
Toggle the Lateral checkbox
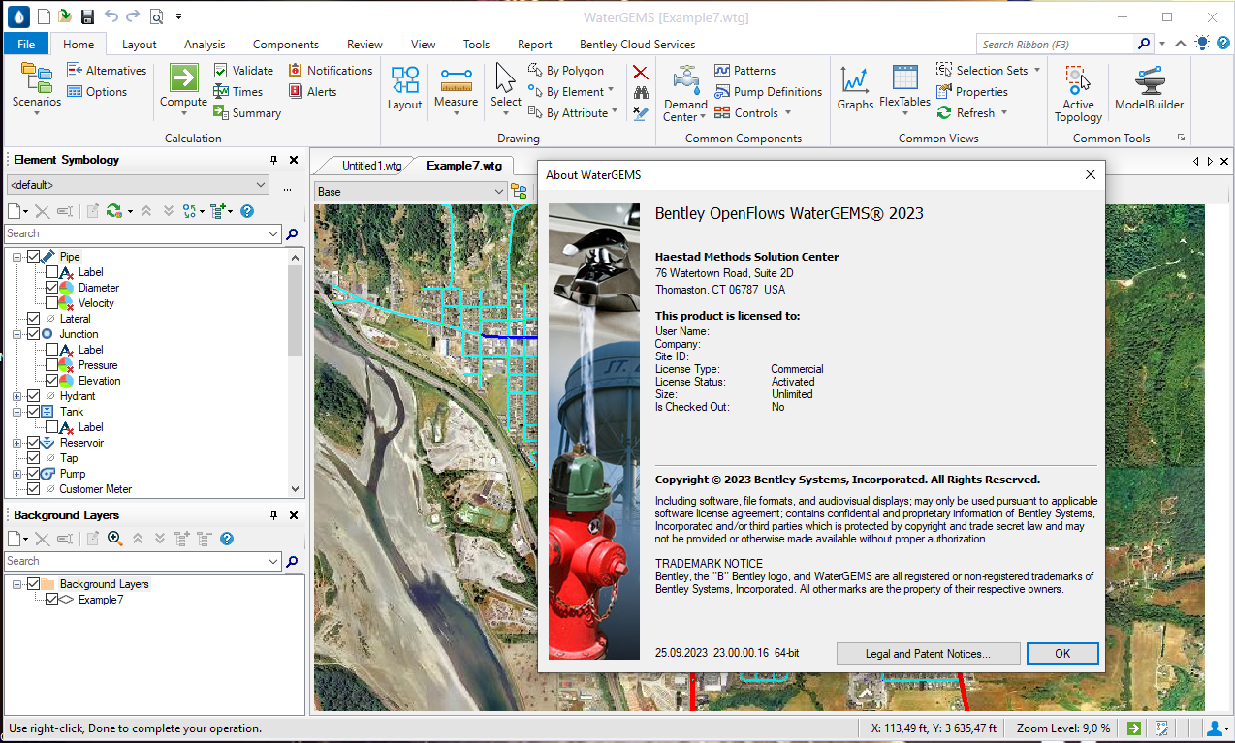pyautogui.click(x=34, y=319)
